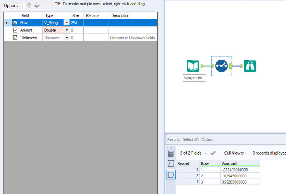The width and height of the screenshot is (286, 194).
Task: Click the Rename column header
Action: [x=96, y=15]
